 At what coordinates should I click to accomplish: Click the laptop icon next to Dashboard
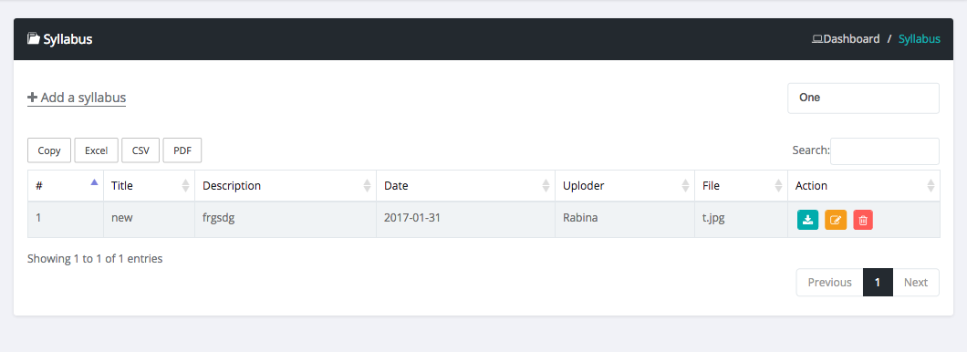coord(817,39)
